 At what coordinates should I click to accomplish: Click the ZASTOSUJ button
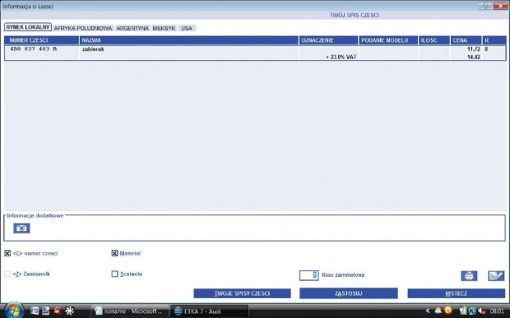coord(348,293)
